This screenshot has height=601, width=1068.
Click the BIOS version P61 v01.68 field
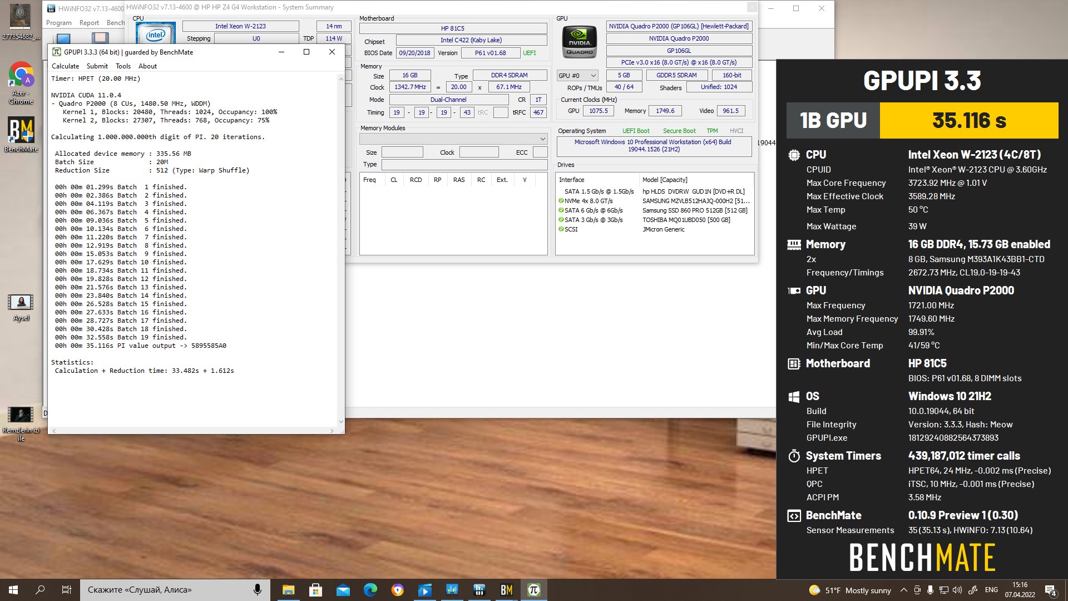click(490, 53)
